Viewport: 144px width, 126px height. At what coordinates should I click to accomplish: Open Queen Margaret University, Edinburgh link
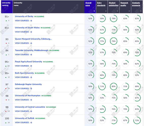click(x=33, y=39)
